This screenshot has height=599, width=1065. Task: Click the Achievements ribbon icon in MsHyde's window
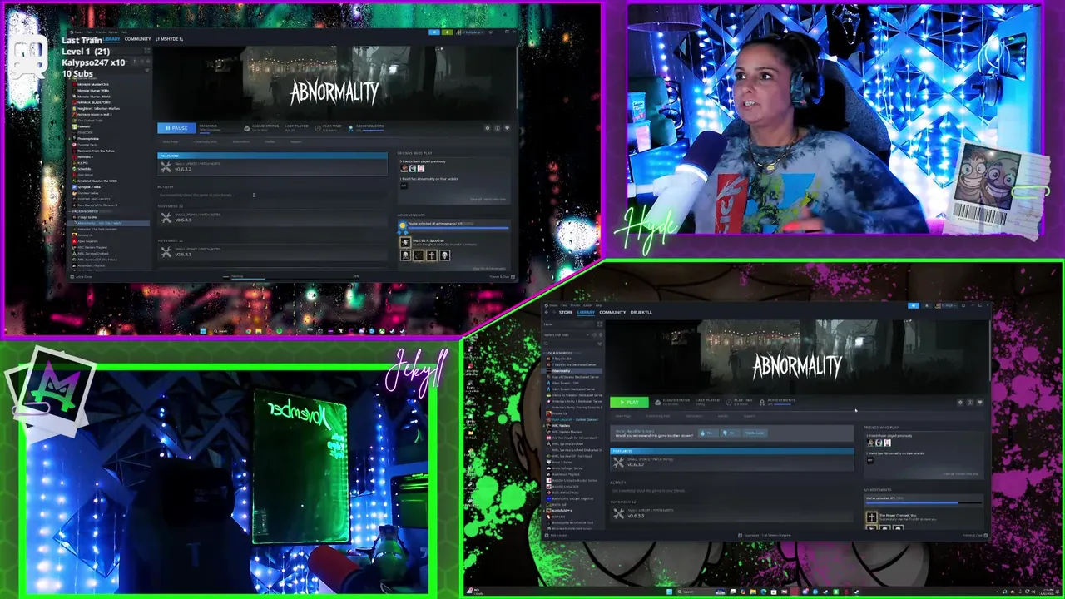tap(351, 128)
